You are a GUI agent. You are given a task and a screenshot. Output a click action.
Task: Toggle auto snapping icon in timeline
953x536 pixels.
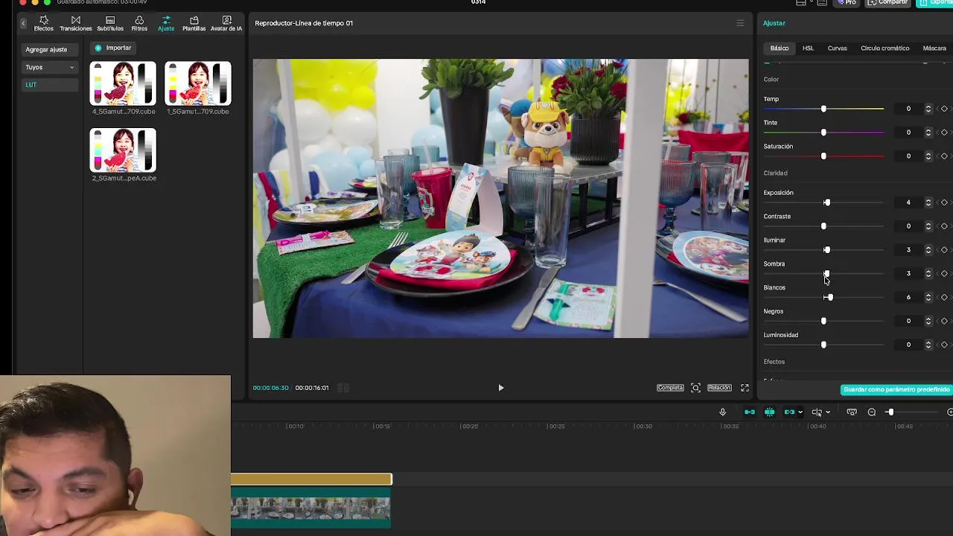coord(770,412)
